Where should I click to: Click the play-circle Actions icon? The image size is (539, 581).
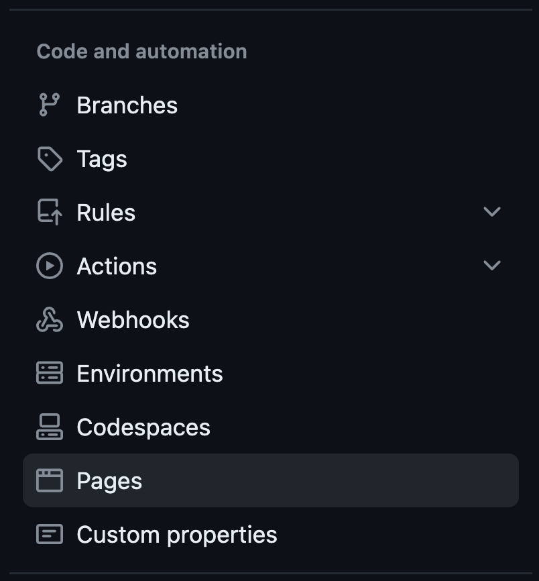(49, 266)
